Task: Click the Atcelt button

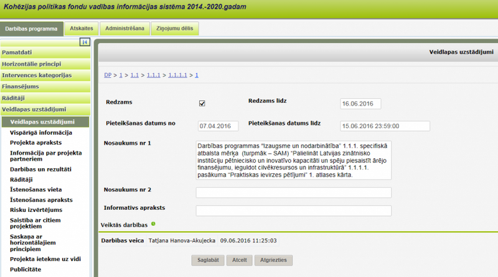Action: pyautogui.click(x=239, y=260)
